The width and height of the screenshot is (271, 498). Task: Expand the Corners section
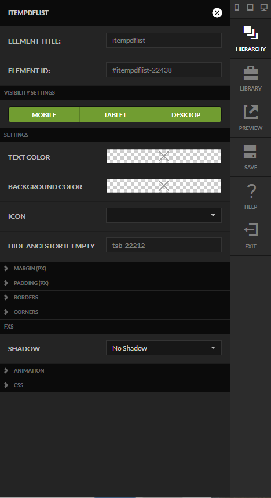[x=115, y=312]
